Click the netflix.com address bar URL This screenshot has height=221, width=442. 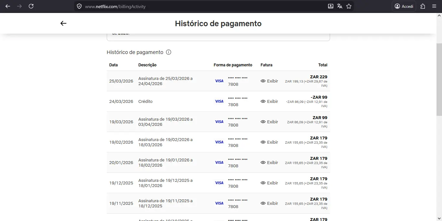(115, 6)
